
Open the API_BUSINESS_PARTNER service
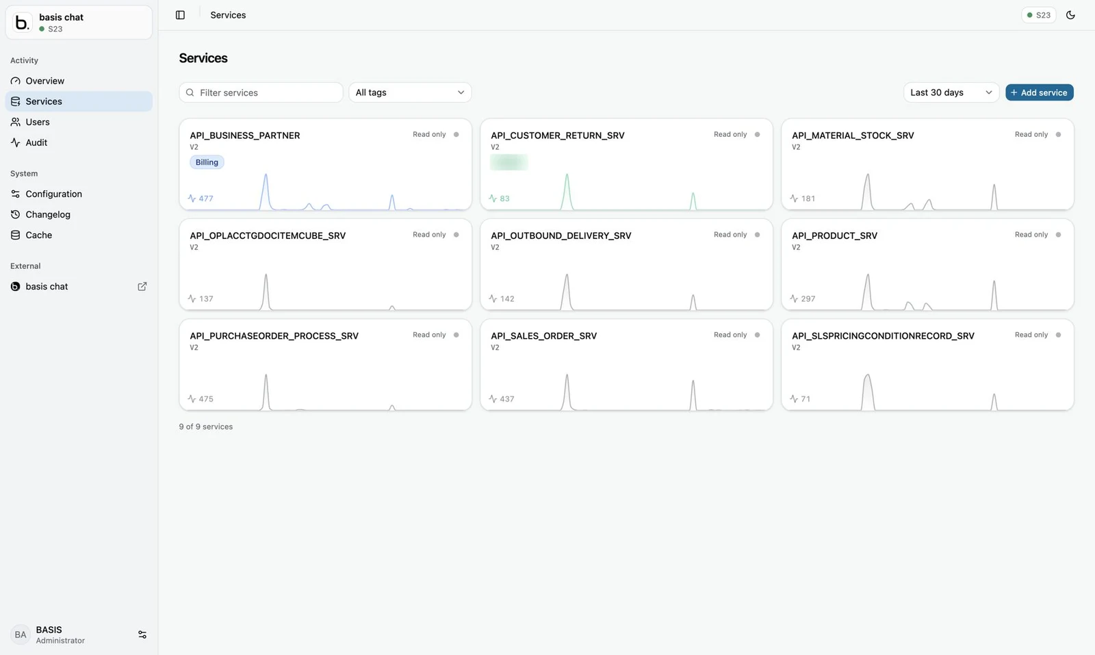click(325, 164)
